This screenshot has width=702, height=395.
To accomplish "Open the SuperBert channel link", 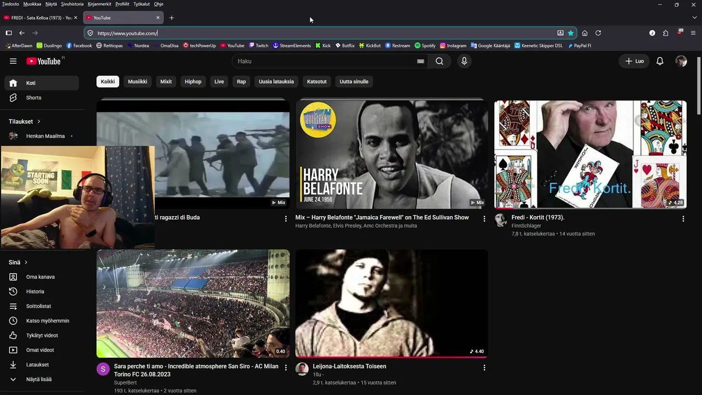I will coord(125,382).
